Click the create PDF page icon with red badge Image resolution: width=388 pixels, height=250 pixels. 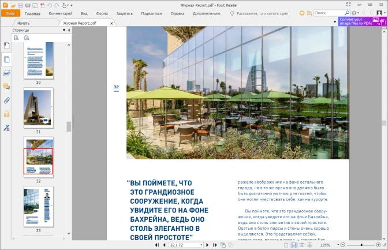[43, 5]
